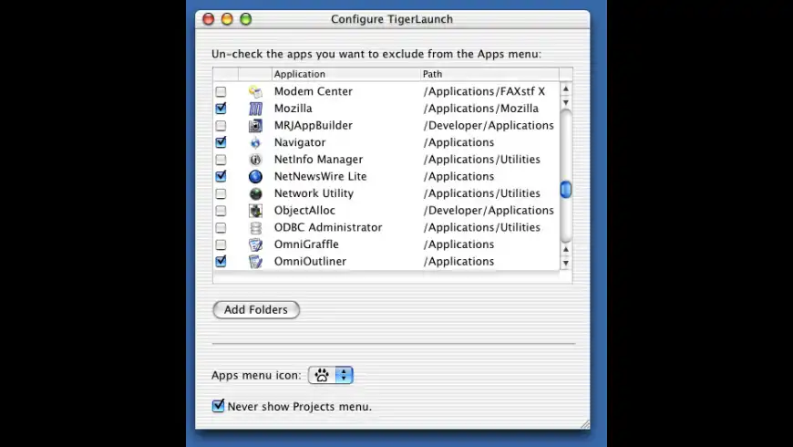Select the Mozilla name text
Viewport: 793px width, 447px height.
294,109
